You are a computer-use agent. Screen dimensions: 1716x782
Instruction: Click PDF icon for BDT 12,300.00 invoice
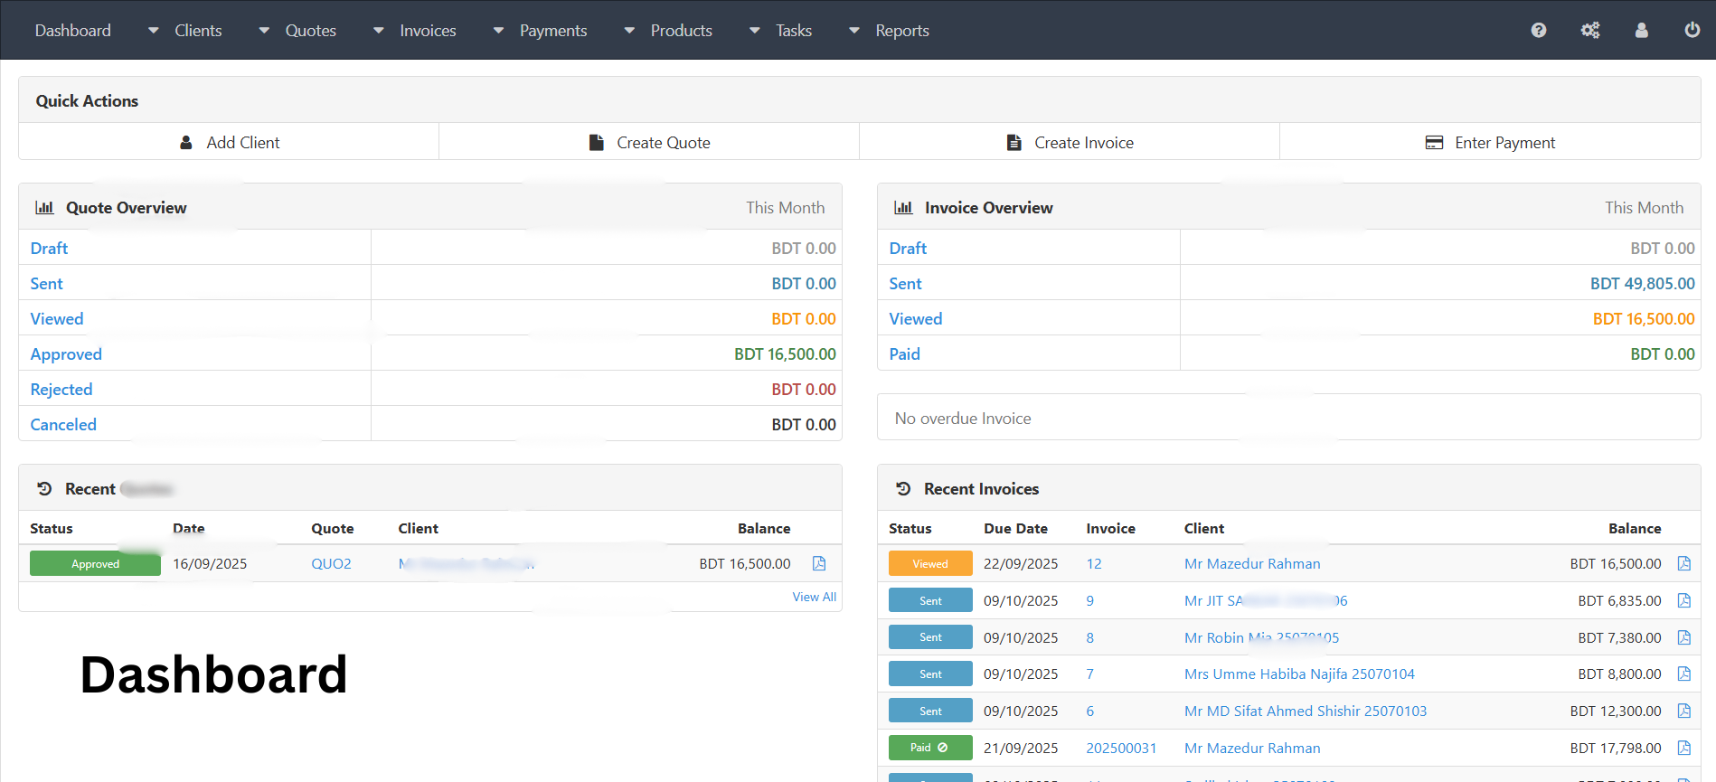1683,711
